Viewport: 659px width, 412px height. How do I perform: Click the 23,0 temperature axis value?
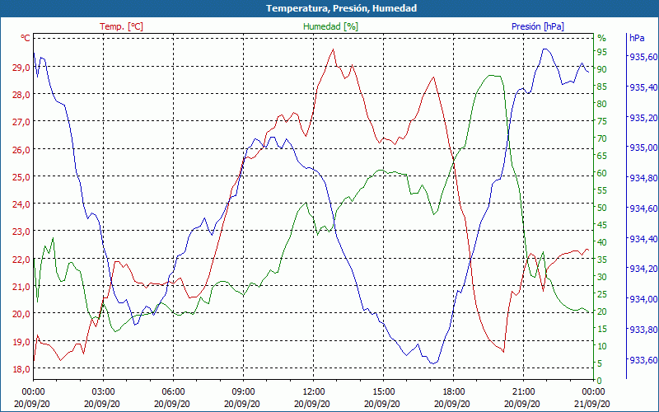pyautogui.click(x=21, y=232)
